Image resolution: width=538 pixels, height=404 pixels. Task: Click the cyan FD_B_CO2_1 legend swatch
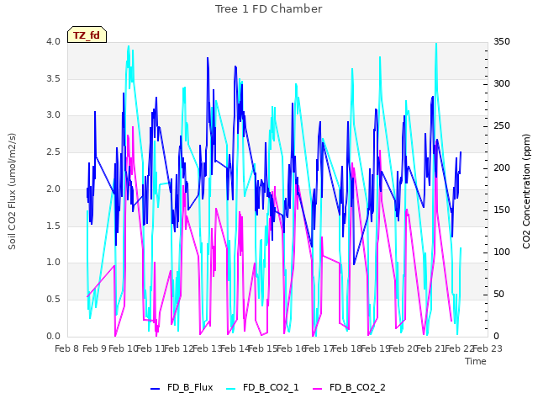pyautogui.click(x=231, y=389)
